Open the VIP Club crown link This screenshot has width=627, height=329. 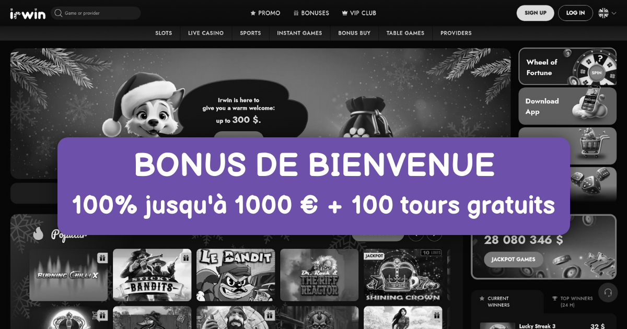tap(359, 13)
